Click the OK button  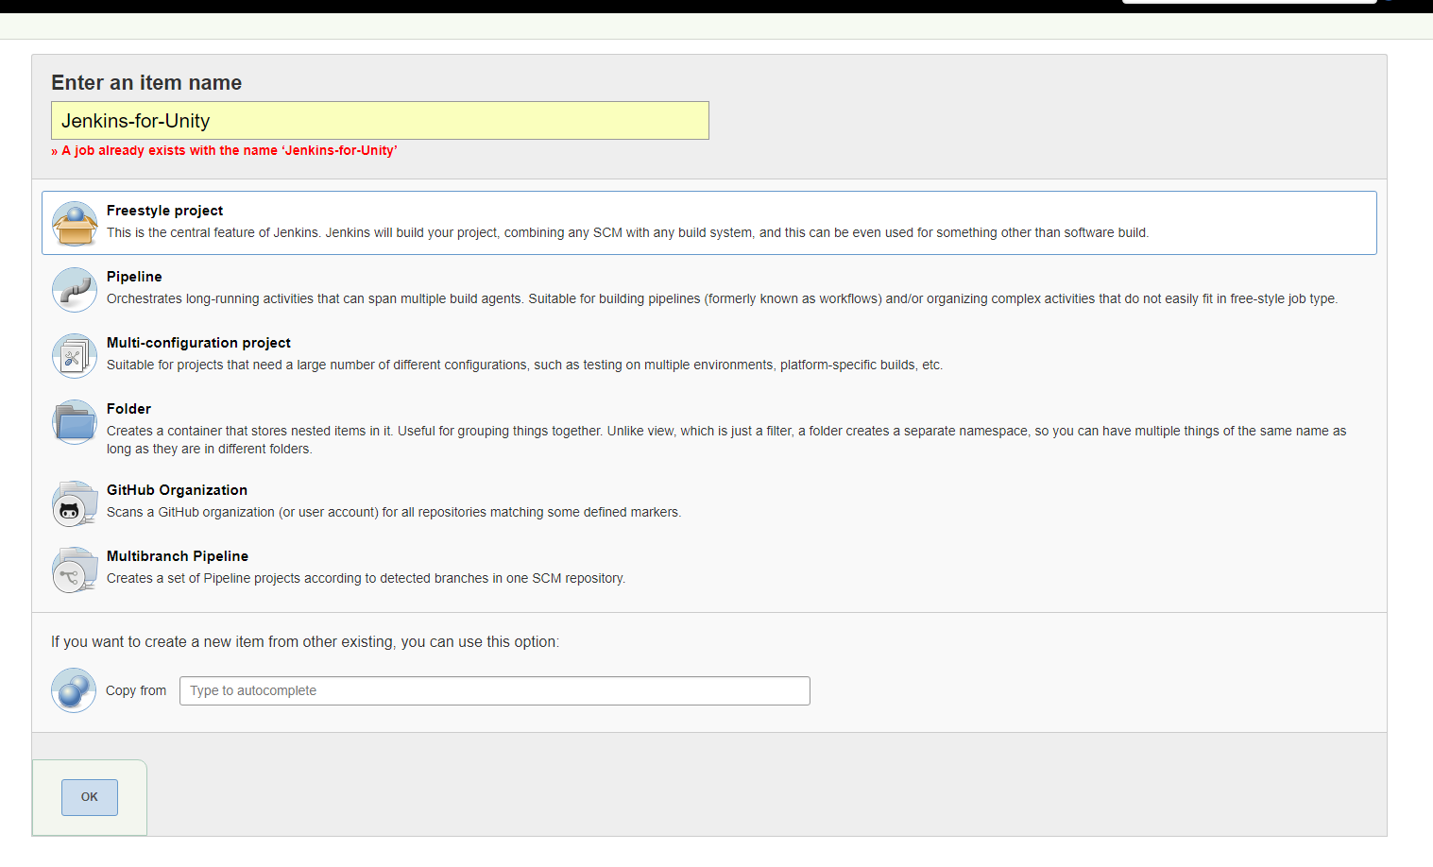[90, 797]
